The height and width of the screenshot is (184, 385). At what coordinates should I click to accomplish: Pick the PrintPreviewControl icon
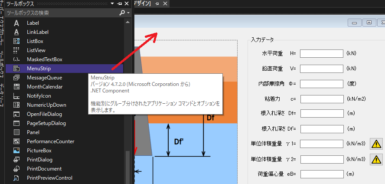[16, 178]
